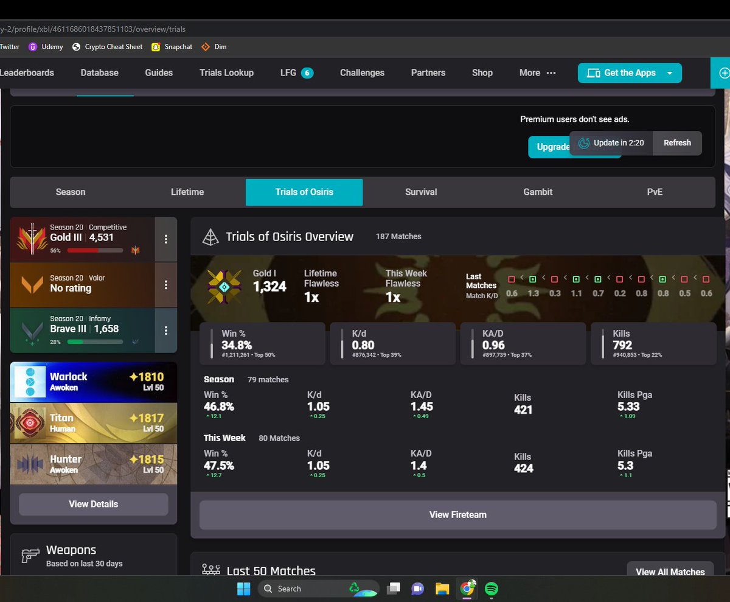Switch to the Lifetime tab
730x602 pixels.
pyautogui.click(x=187, y=192)
